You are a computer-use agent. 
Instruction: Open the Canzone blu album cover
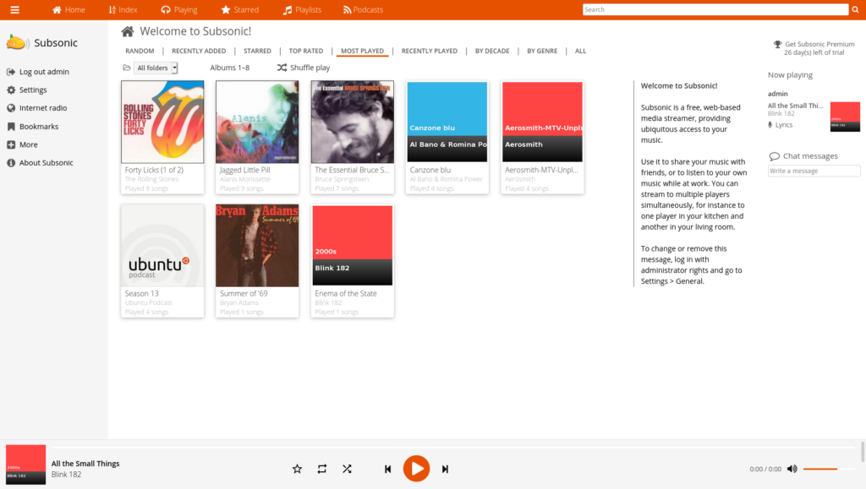447,122
